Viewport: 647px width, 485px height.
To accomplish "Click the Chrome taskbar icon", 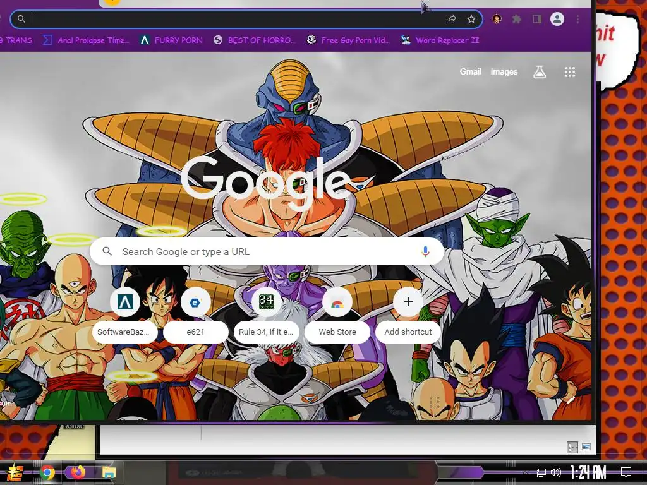I will 47,472.
